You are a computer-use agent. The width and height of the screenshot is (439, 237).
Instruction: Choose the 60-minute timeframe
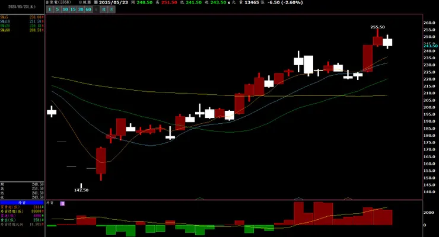tap(88, 9)
